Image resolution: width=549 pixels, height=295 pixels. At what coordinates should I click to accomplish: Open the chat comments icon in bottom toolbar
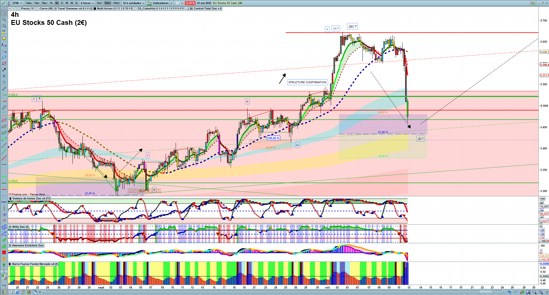coord(17,292)
